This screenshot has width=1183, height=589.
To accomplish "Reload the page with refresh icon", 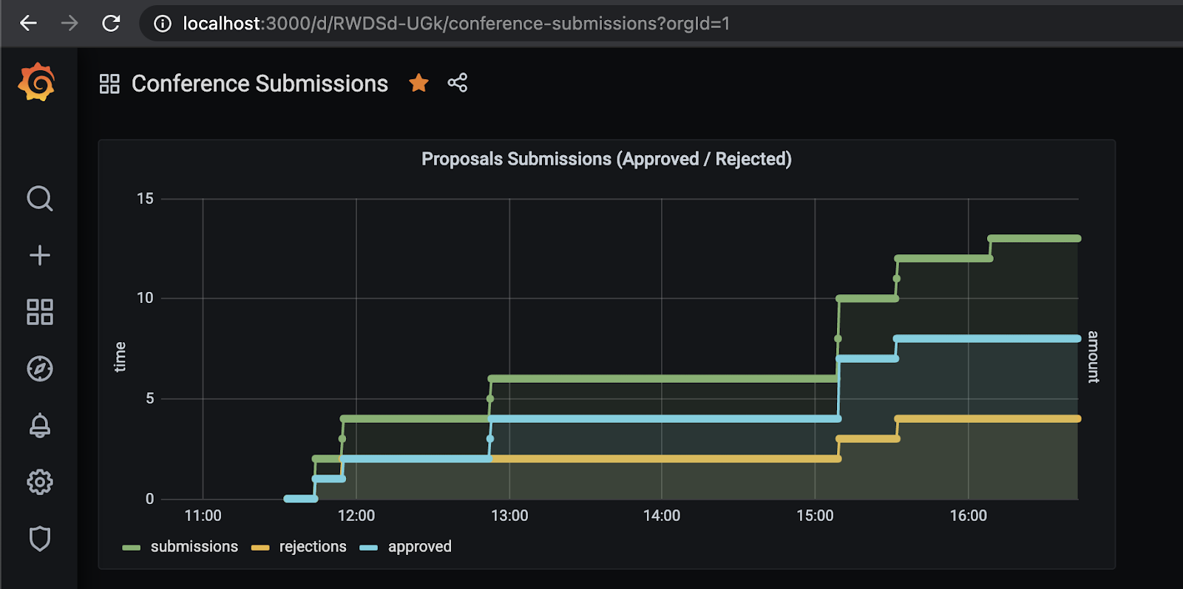I will pyautogui.click(x=111, y=24).
